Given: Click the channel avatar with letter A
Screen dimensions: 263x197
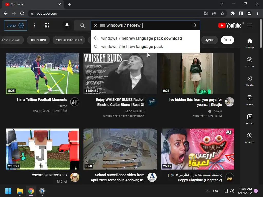Looking at the screenshot, I should click(152, 177).
